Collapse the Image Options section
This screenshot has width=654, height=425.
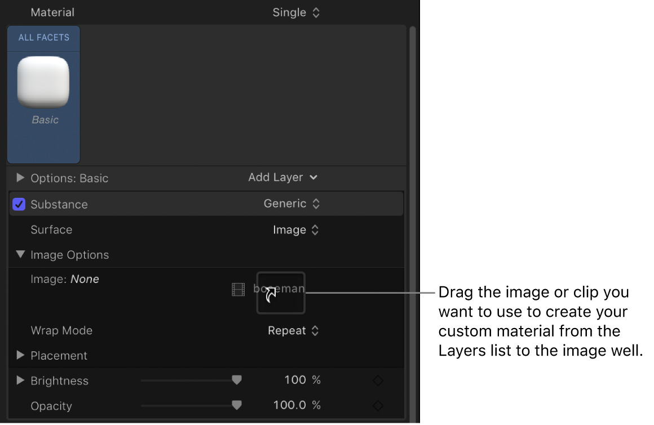click(20, 254)
